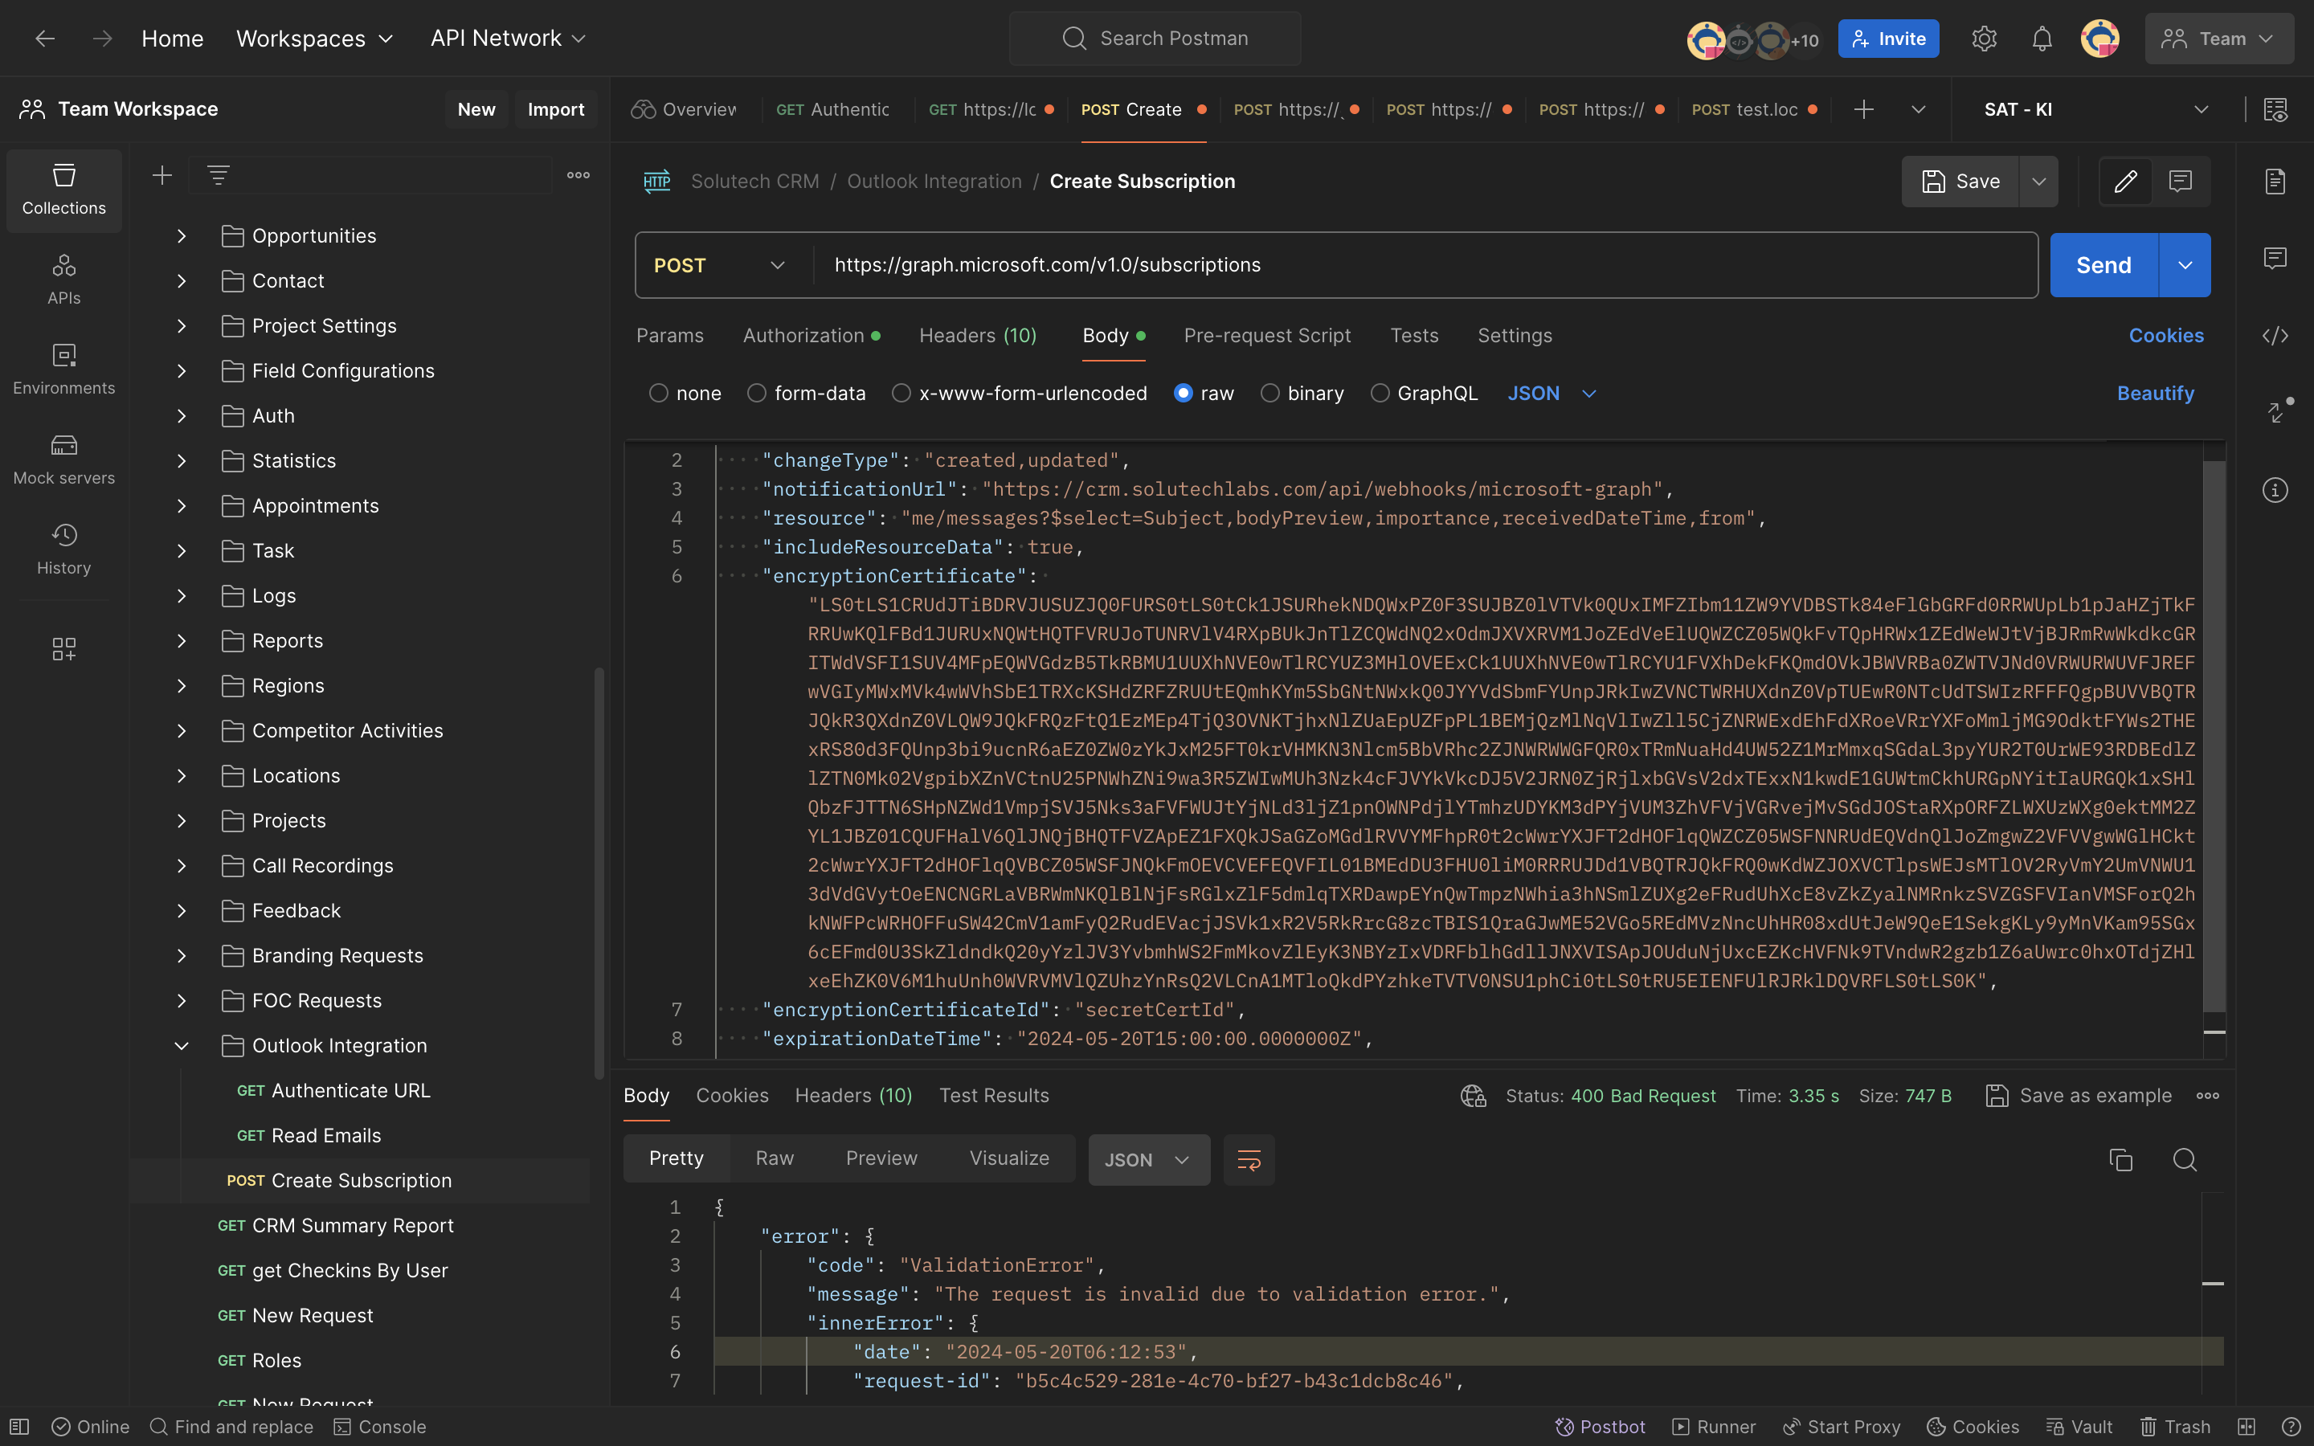Click the POST method dropdown selector
This screenshot has width=2314, height=1446.
(x=718, y=265)
